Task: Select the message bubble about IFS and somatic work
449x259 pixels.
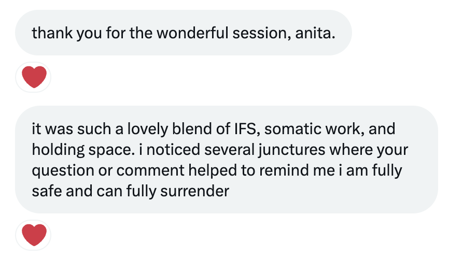Action: [227, 160]
